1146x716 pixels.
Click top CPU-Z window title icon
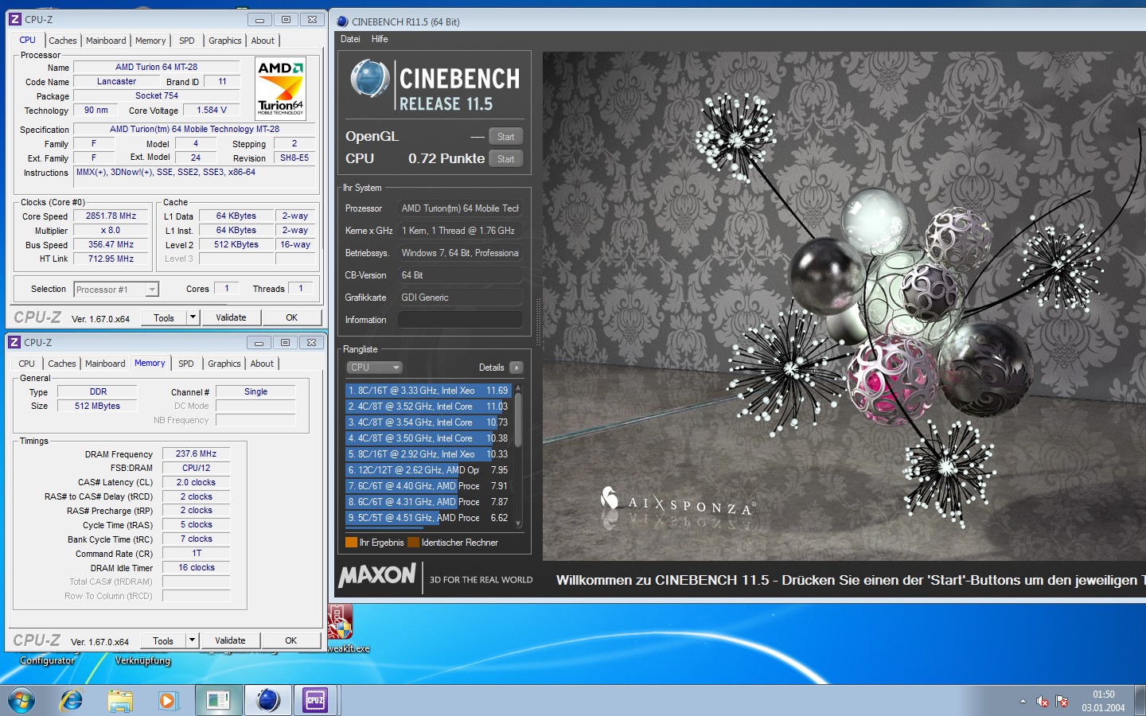pos(15,19)
